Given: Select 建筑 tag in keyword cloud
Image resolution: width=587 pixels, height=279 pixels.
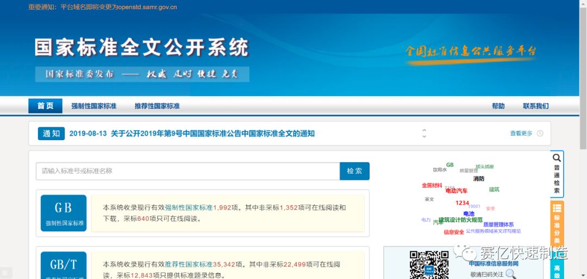Looking at the screenshot, I should point(494,189).
